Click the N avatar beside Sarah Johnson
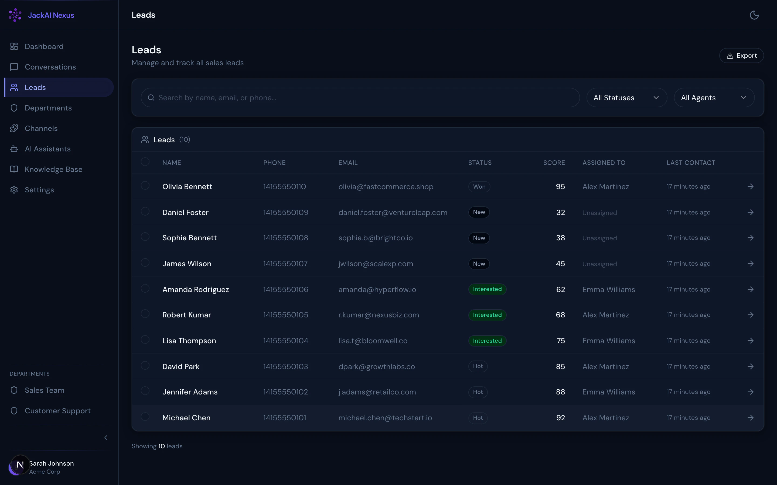The width and height of the screenshot is (777, 485). [x=20, y=465]
